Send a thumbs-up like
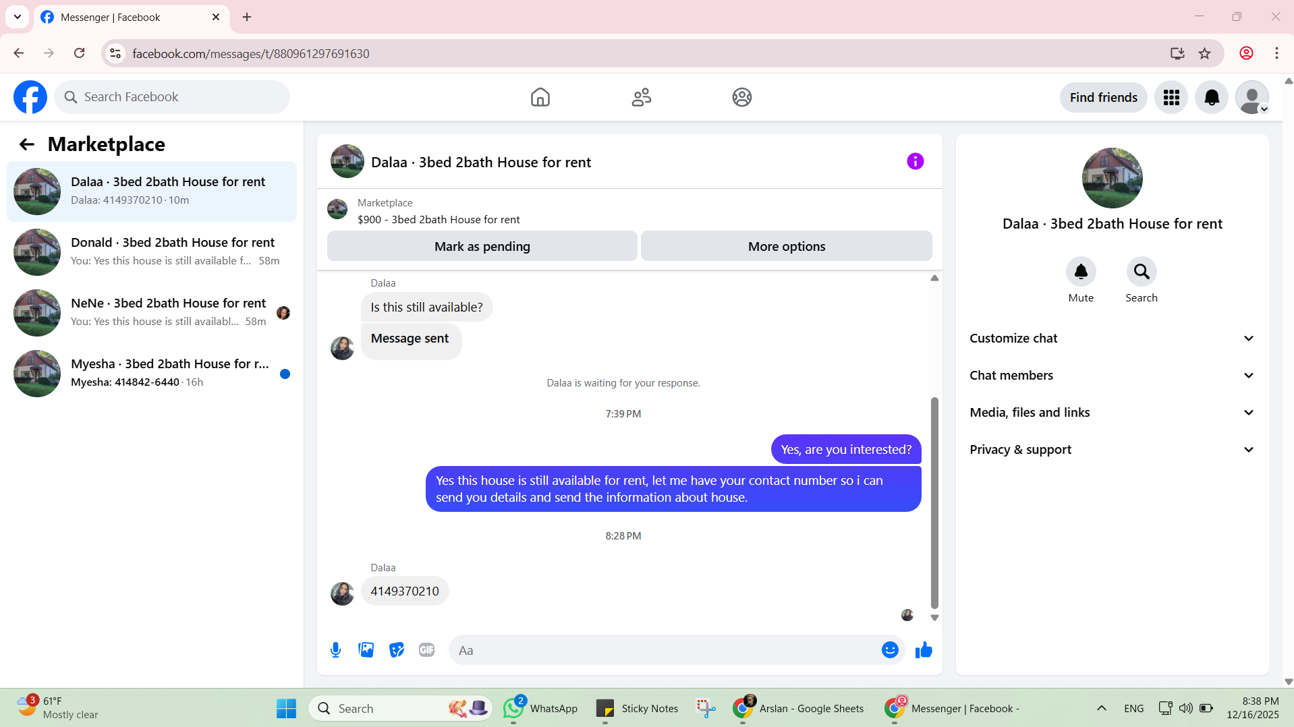Screen dimensions: 1294x727 click(x=924, y=650)
